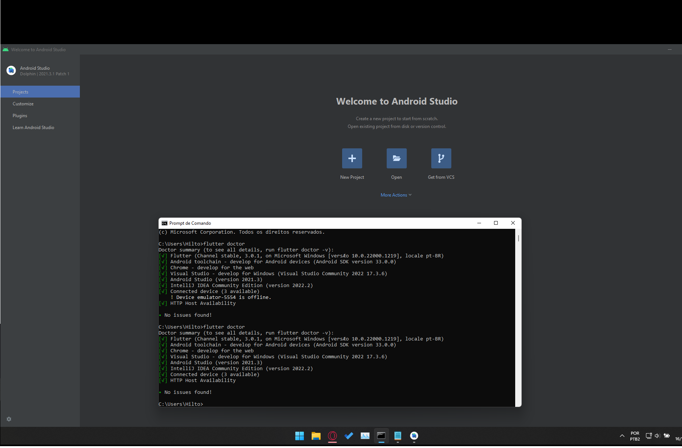682x448 pixels.
Task: Minimize the Welcome to Android Studio window
Action: (670, 49)
